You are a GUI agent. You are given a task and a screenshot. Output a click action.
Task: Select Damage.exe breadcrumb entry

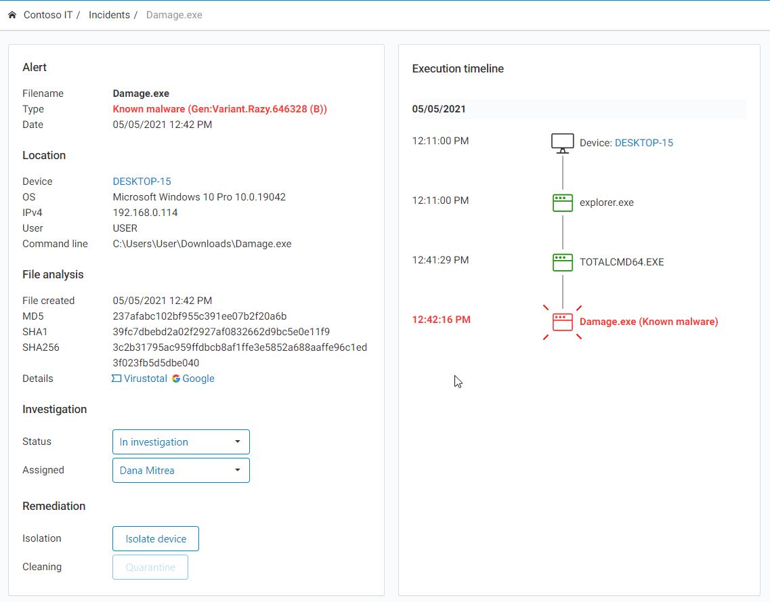[174, 15]
